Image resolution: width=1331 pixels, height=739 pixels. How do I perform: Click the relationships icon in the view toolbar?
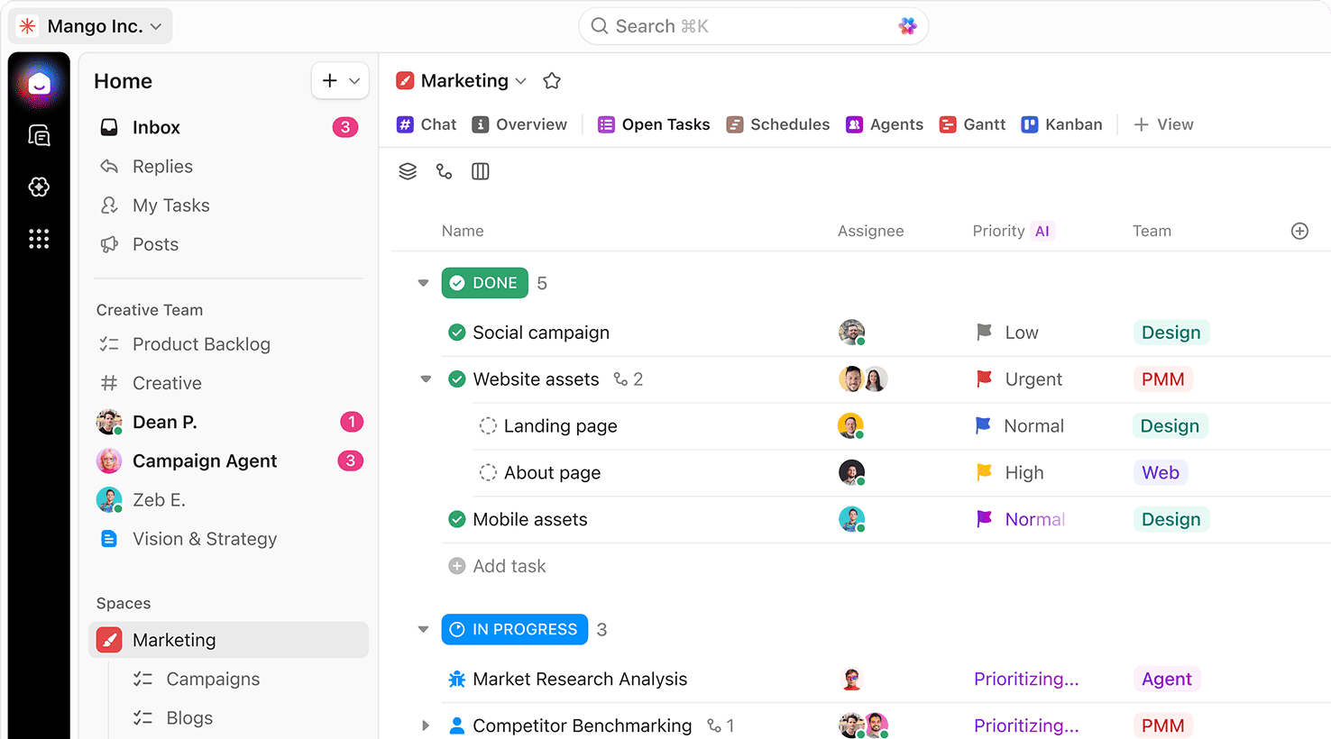click(444, 171)
